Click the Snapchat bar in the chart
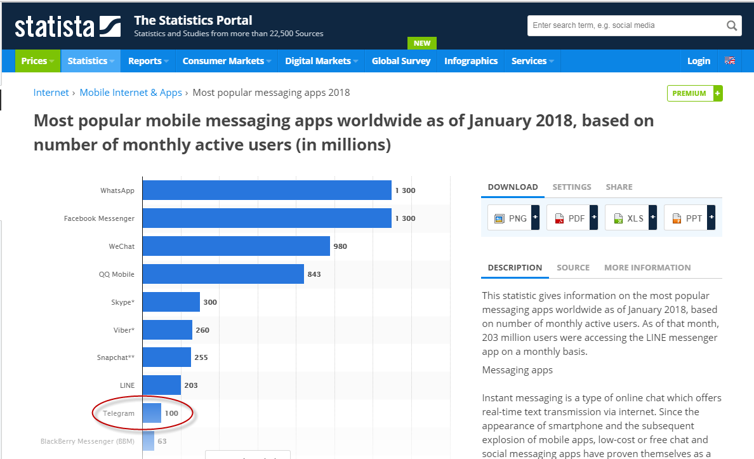This screenshot has width=754, height=459. tap(167, 357)
